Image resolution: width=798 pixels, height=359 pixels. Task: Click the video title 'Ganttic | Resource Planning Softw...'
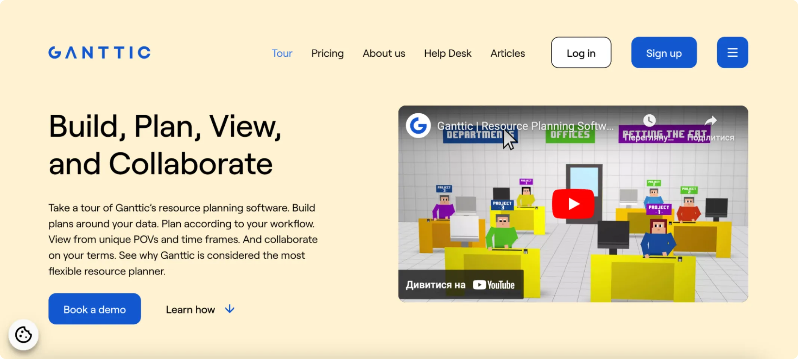click(525, 126)
